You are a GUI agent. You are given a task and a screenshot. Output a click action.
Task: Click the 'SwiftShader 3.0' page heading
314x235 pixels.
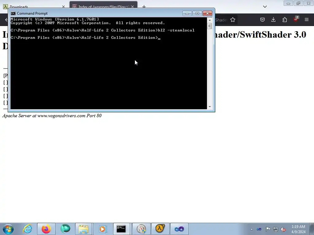(273, 35)
